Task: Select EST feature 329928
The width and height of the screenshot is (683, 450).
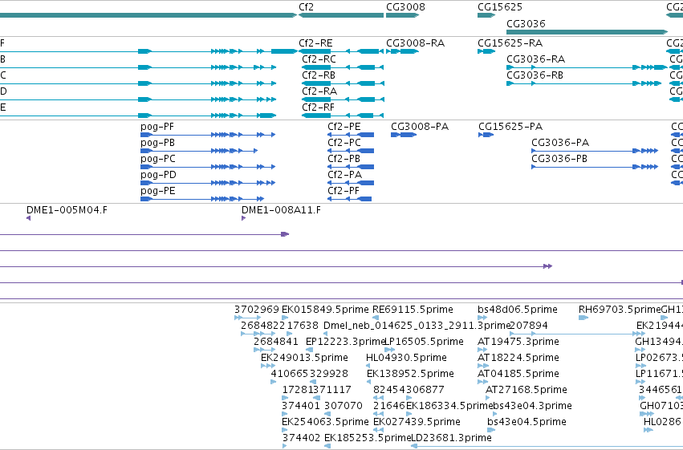Action: click(313, 382)
